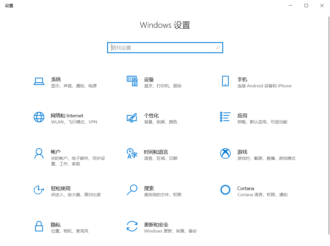
Task: Open the 系统 (System) settings icon
Action: pos(39,81)
